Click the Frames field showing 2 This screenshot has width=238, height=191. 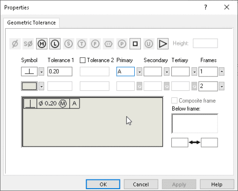[x=208, y=86]
